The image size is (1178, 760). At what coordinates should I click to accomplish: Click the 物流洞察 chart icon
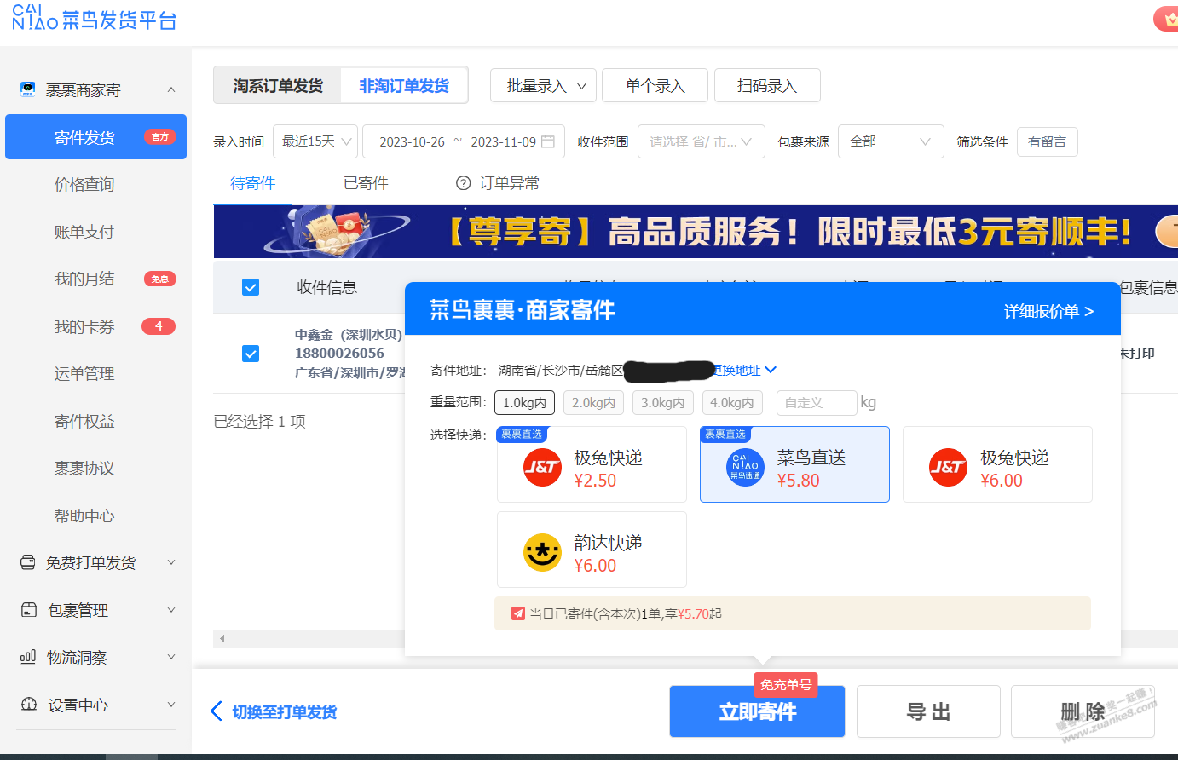[28, 657]
